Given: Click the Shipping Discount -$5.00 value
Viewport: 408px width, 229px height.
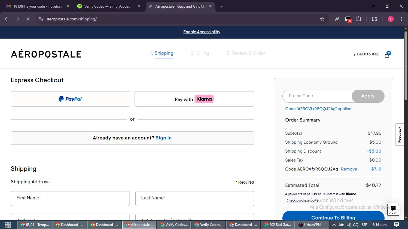Looking at the screenshot, I should (374, 151).
